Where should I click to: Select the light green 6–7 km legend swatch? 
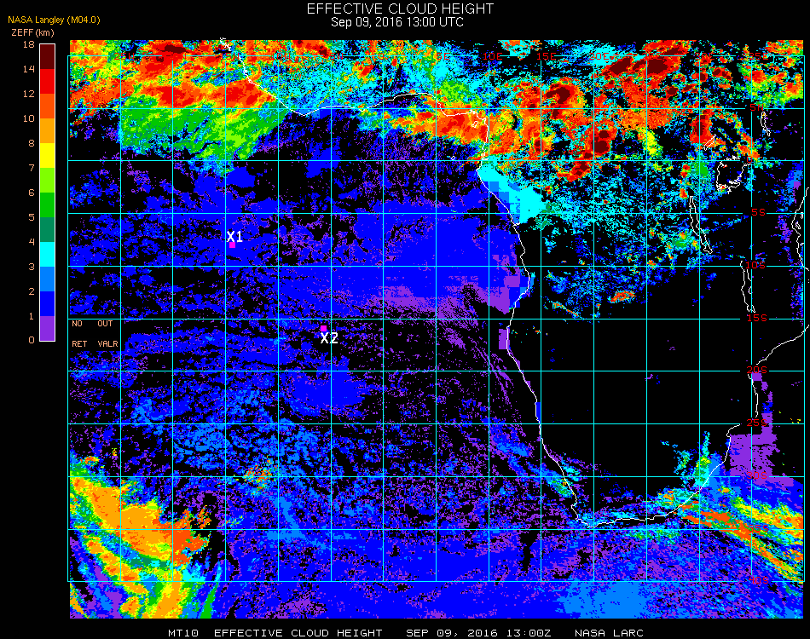click(48, 181)
